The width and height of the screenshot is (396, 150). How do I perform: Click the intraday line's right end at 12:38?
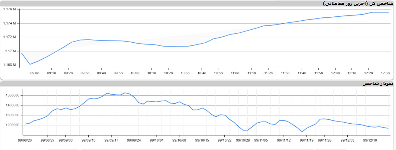tap(388, 12)
